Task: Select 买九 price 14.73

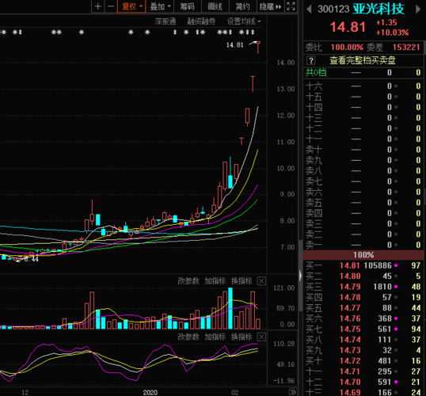Action: coord(350,350)
